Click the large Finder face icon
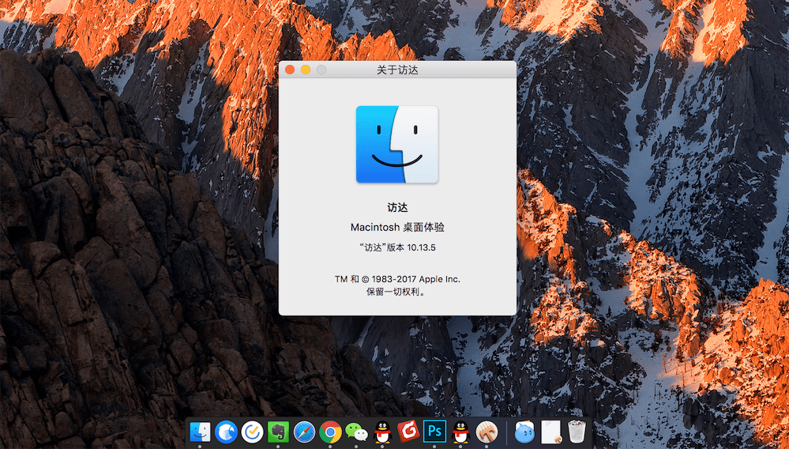Image resolution: width=789 pixels, height=449 pixels. click(x=397, y=145)
